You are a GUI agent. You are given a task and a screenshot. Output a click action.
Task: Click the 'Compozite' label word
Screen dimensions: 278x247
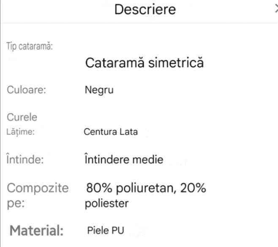point(38,188)
